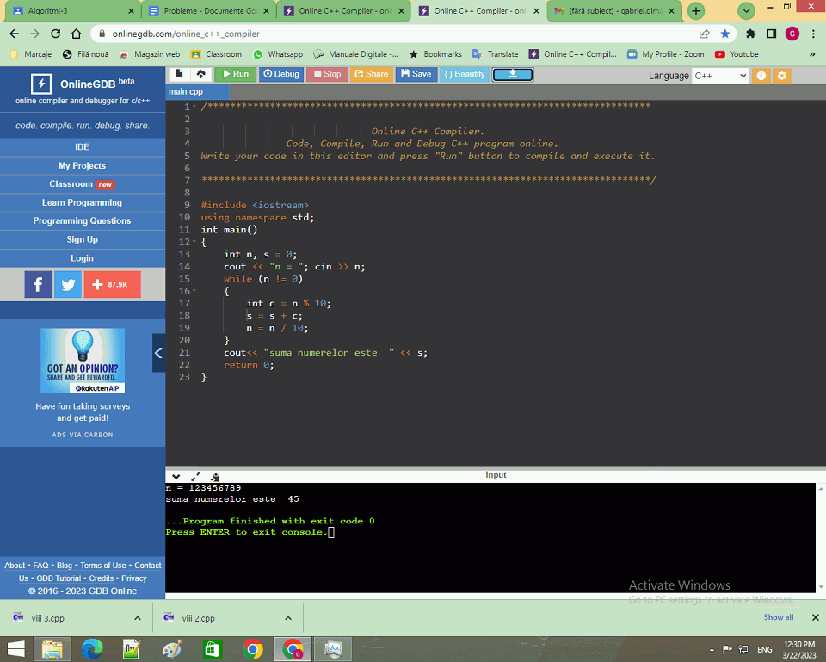This screenshot has height=662, width=826.
Task: Share on Facebook icon
Action: [x=38, y=284]
